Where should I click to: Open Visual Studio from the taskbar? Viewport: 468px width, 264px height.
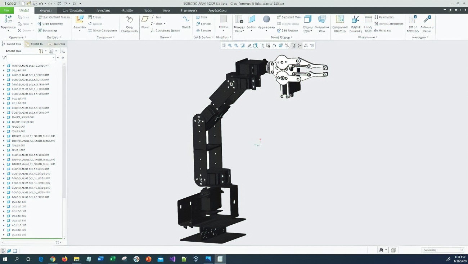coord(172,259)
